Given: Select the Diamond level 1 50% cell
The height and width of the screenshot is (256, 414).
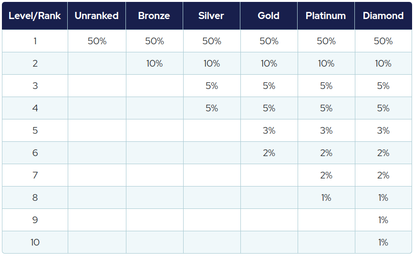Looking at the screenshot, I should [383, 41].
